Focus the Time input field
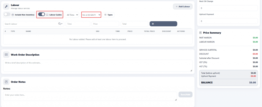Screen dimensions: 262x107 (x=78, y=24)
